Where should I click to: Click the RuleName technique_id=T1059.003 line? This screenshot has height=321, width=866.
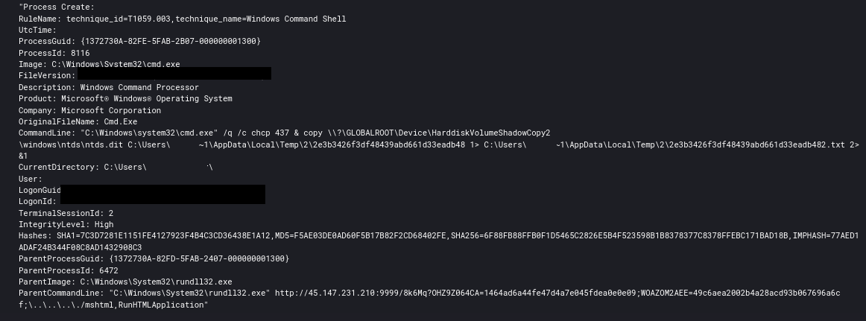click(183, 19)
